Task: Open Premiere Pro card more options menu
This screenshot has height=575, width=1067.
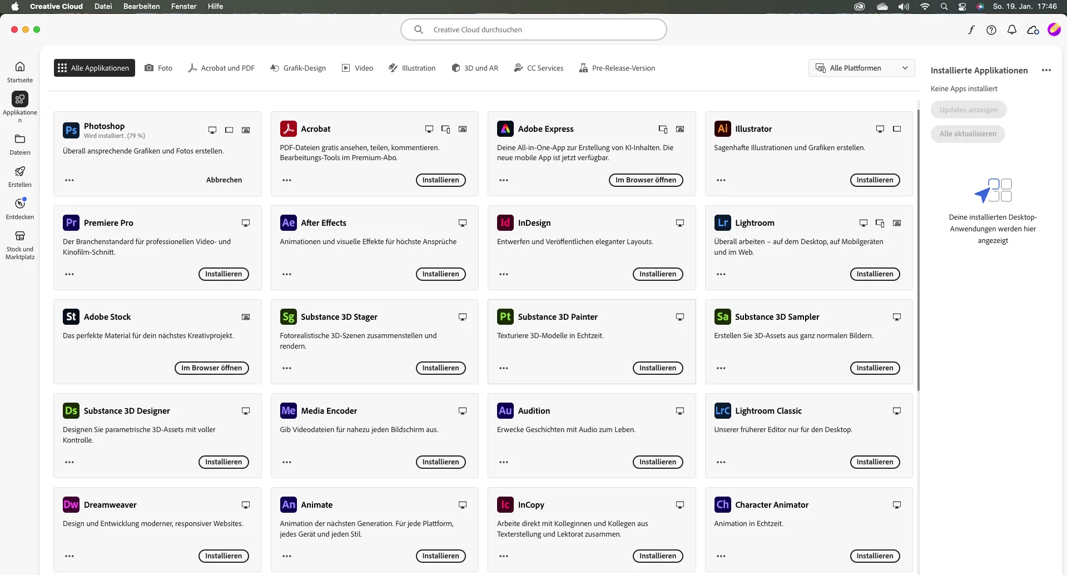Action: 70,274
